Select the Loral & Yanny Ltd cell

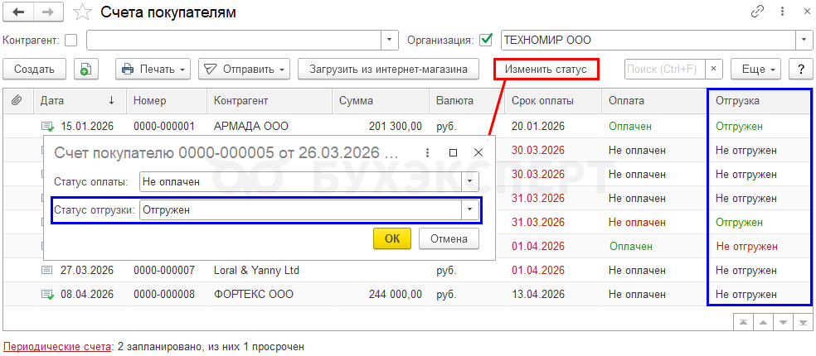270,270
